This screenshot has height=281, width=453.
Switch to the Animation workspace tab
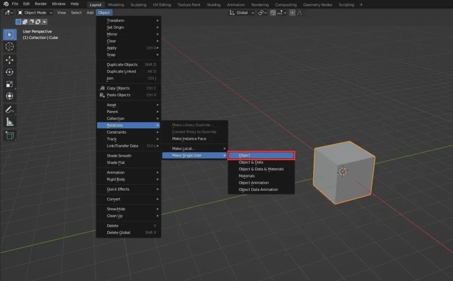pos(236,5)
